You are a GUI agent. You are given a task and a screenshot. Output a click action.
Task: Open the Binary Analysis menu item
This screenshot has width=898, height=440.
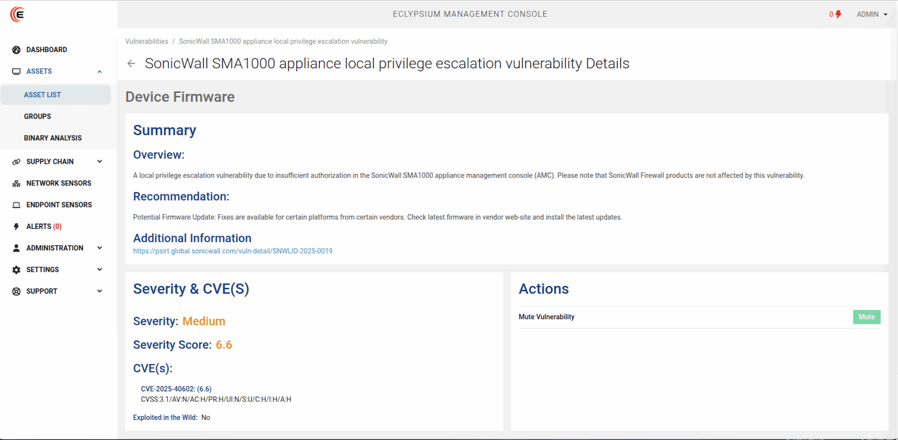[53, 138]
